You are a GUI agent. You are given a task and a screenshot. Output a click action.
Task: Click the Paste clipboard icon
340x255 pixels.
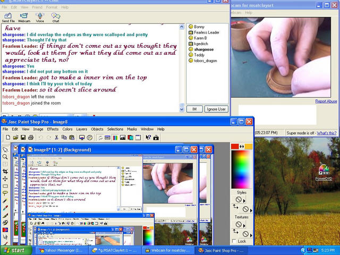72,138
